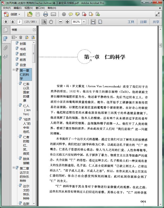Jump to "经济人"的中年危机 bookmark

pos(27,125)
